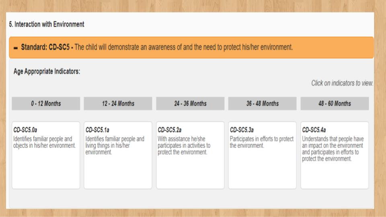Open the CD-SC5.4a indicator card
Screen dimensions: 386x217
(x=335, y=155)
